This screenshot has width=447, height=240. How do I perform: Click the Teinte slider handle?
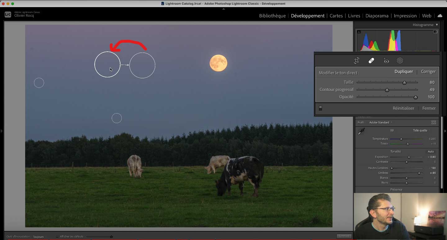(408, 144)
